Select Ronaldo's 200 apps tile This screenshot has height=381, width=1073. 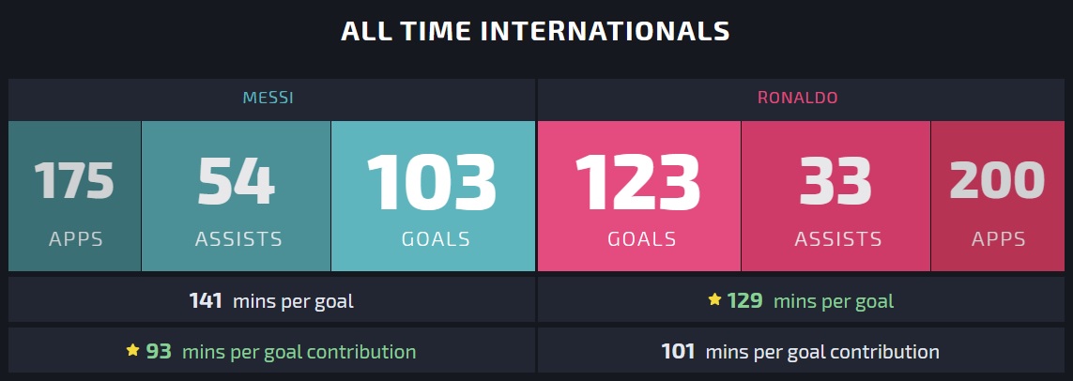[x=998, y=196]
